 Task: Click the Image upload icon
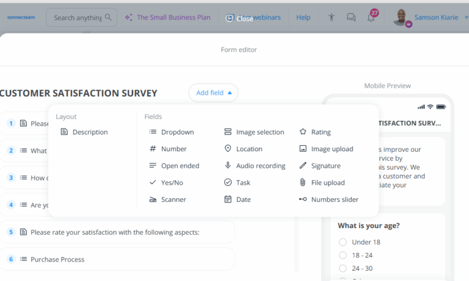pyautogui.click(x=303, y=148)
